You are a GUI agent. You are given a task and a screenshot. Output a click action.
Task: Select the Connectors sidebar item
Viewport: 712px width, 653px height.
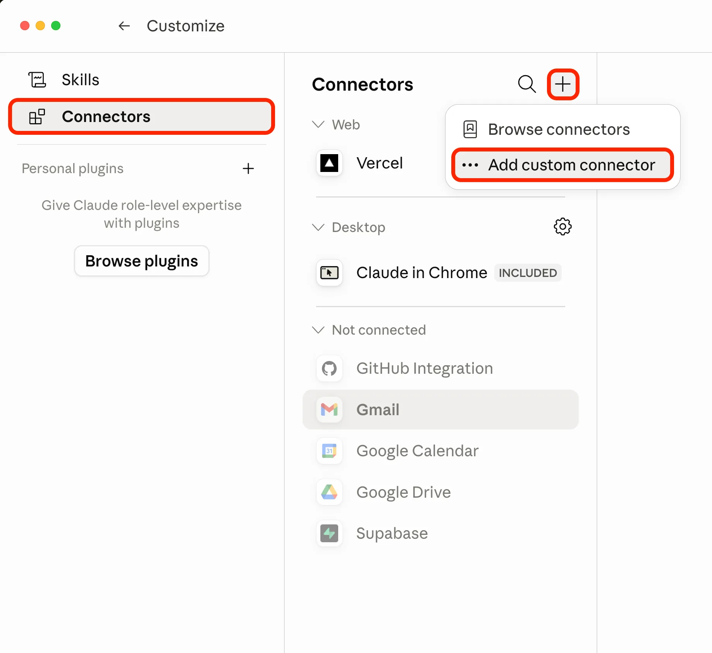[141, 117]
